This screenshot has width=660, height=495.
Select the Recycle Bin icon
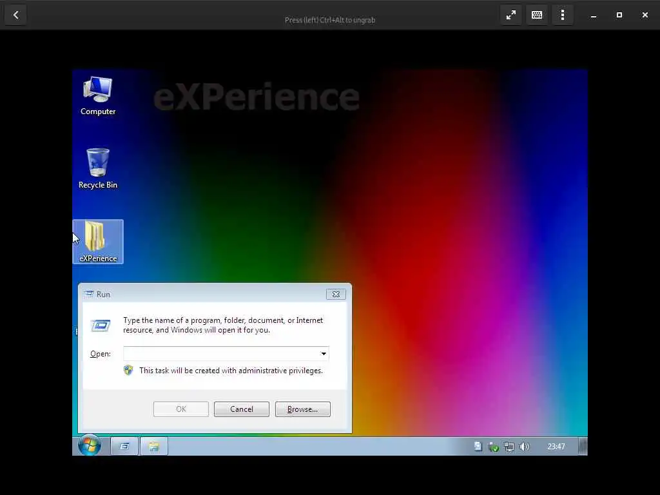[98, 168]
